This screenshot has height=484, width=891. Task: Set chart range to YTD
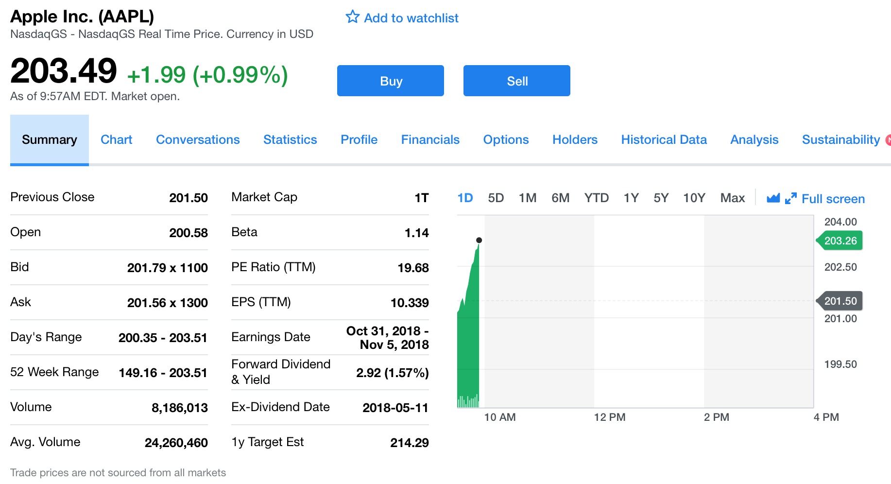tap(596, 198)
